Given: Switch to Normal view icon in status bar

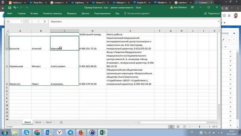Looking at the screenshot, I should click(171, 127).
